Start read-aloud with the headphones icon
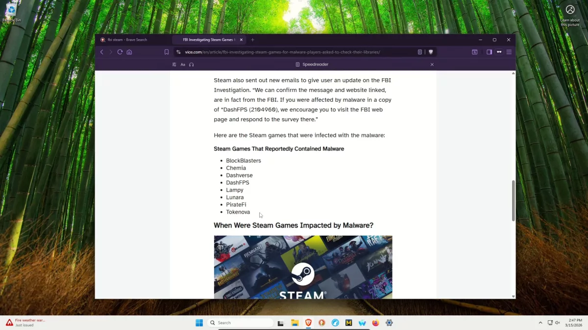 click(x=192, y=64)
